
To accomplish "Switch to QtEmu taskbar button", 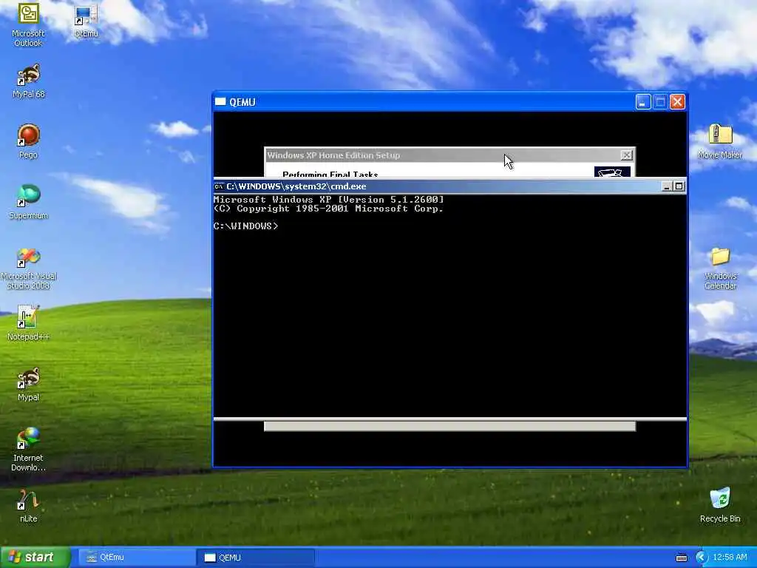I will (136, 558).
